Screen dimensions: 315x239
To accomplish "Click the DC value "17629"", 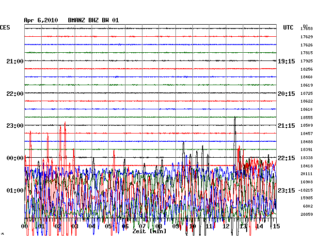I will 307,37.
